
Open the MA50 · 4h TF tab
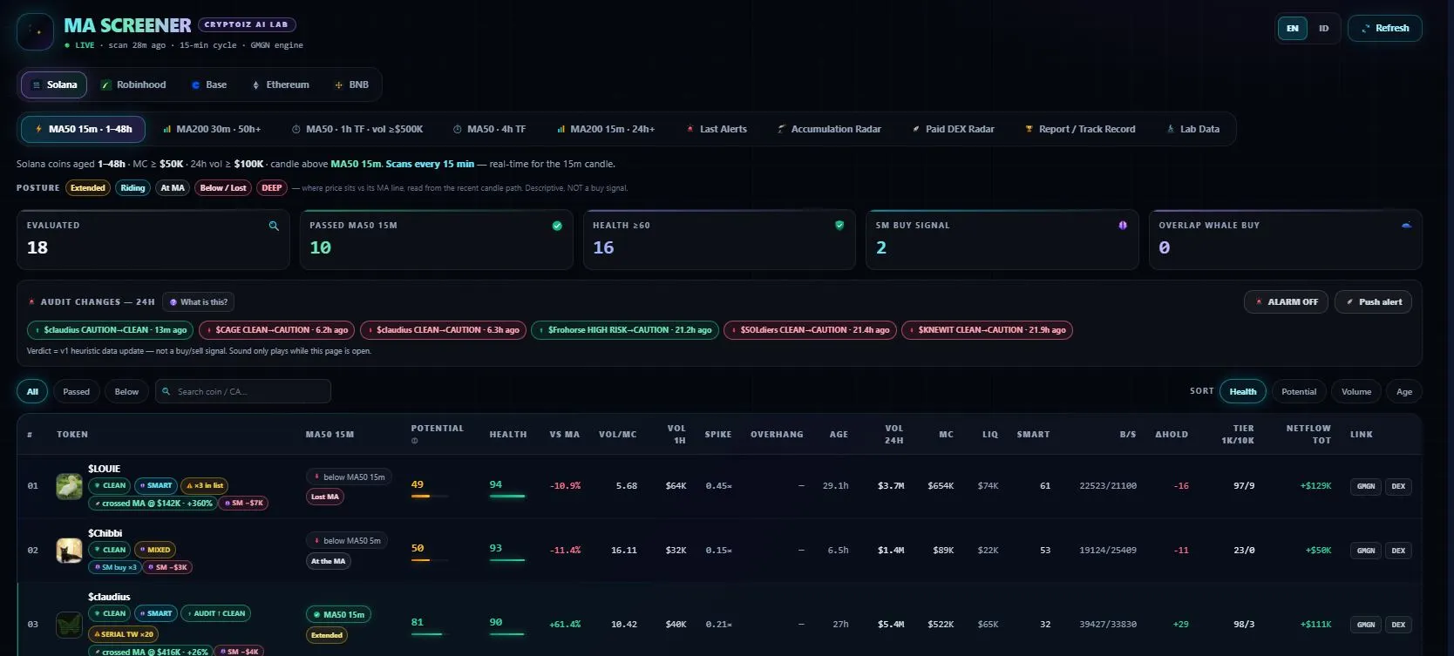(490, 129)
